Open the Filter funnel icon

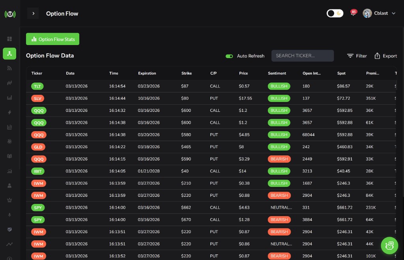pyautogui.click(x=351, y=56)
